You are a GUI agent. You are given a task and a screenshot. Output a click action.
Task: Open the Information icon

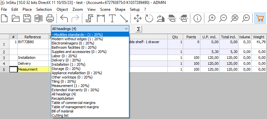coord(197,18)
